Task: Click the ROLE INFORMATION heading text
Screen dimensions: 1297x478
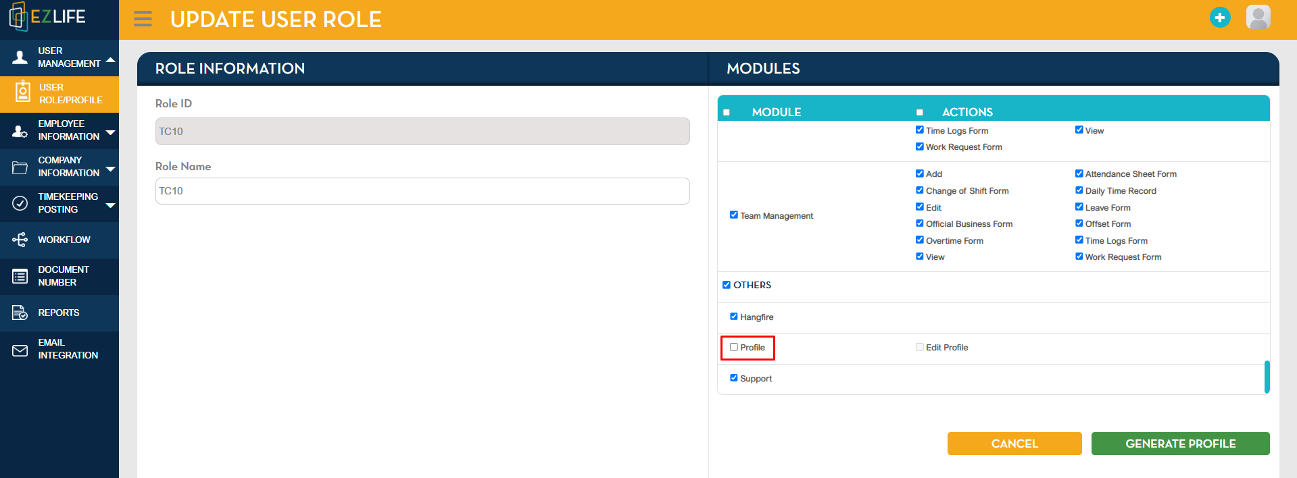Action: 230,68
